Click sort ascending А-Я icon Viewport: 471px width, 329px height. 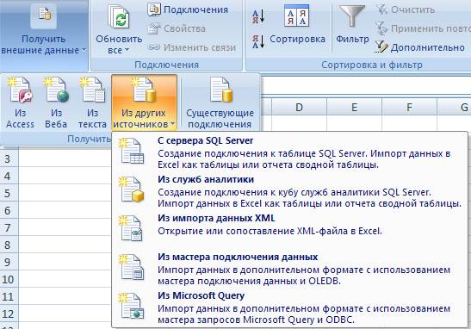click(x=258, y=16)
